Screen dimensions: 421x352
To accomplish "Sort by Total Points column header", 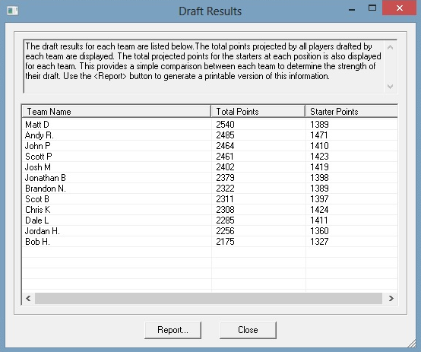I will 258,112.
